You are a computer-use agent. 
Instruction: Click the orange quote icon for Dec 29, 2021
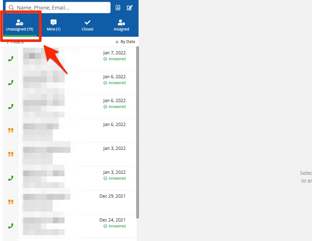pyautogui.click(x=11, y=202)
